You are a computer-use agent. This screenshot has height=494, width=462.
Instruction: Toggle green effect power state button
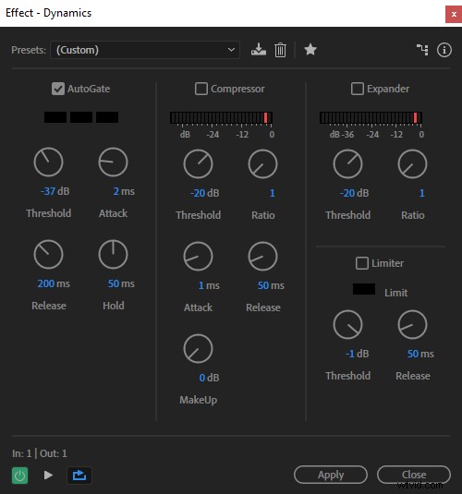point(20,476)
